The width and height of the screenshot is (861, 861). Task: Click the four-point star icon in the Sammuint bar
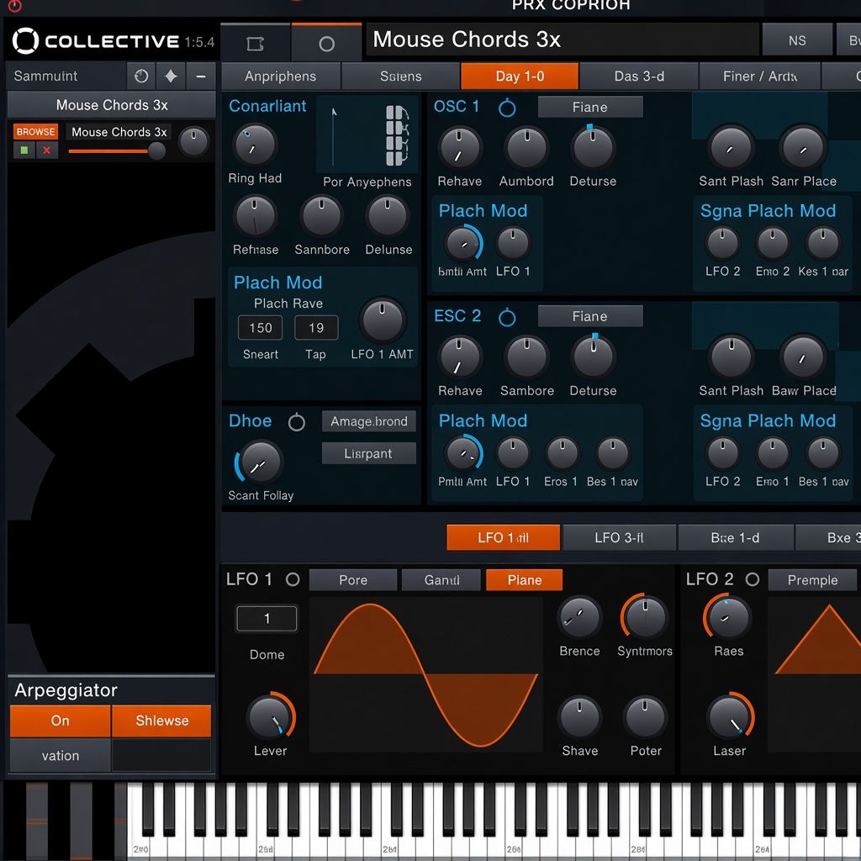[x=171, y=76]
